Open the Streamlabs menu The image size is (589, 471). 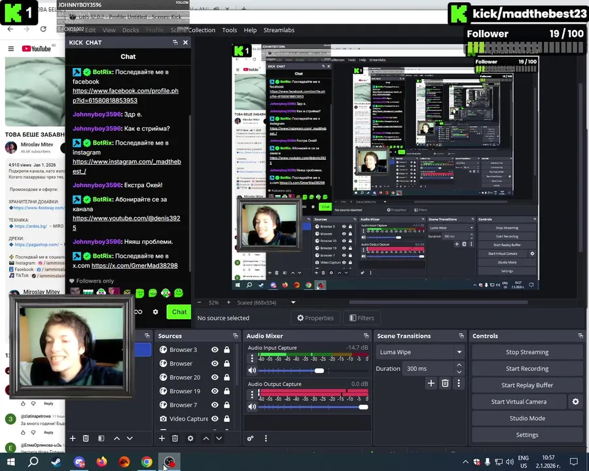[279, 30]
